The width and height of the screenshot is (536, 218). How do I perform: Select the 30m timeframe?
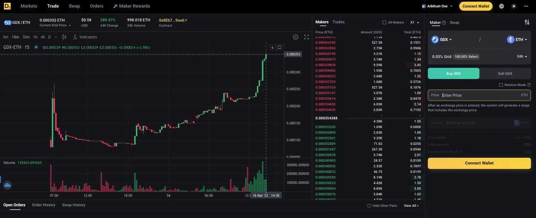tap(26, 37)
